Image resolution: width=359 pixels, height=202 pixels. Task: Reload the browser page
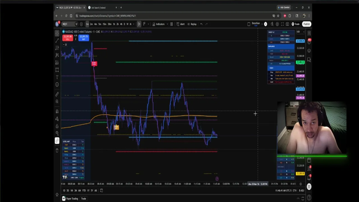tap(66, 16)
